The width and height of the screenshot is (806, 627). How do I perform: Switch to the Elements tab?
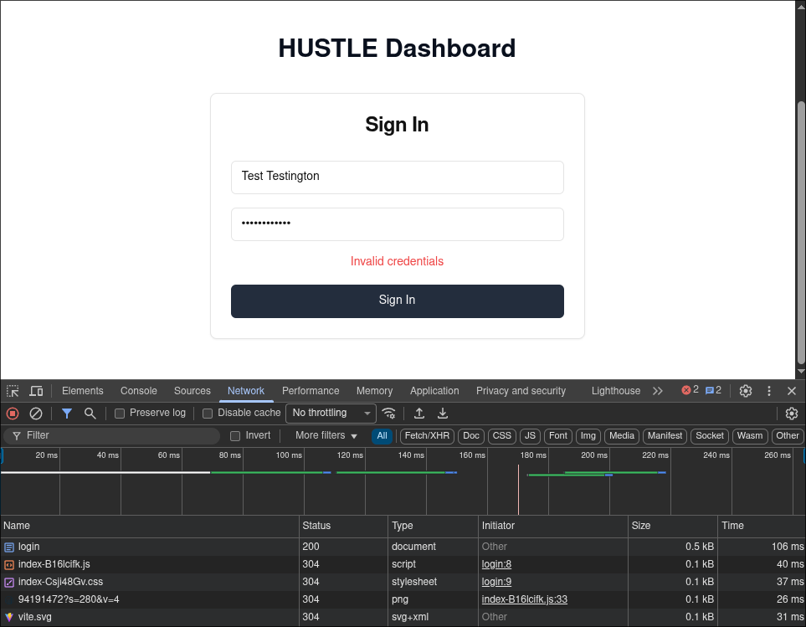[x=83, y=391]
